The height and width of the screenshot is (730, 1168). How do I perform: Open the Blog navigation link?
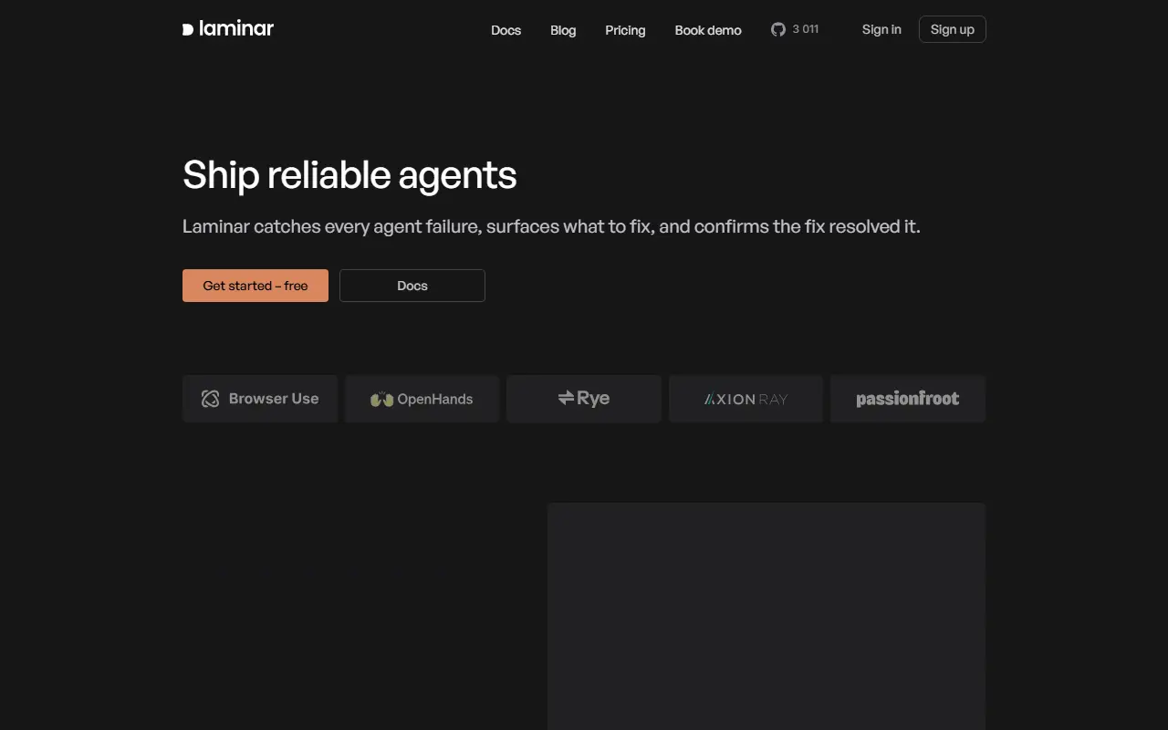(563, 30)
